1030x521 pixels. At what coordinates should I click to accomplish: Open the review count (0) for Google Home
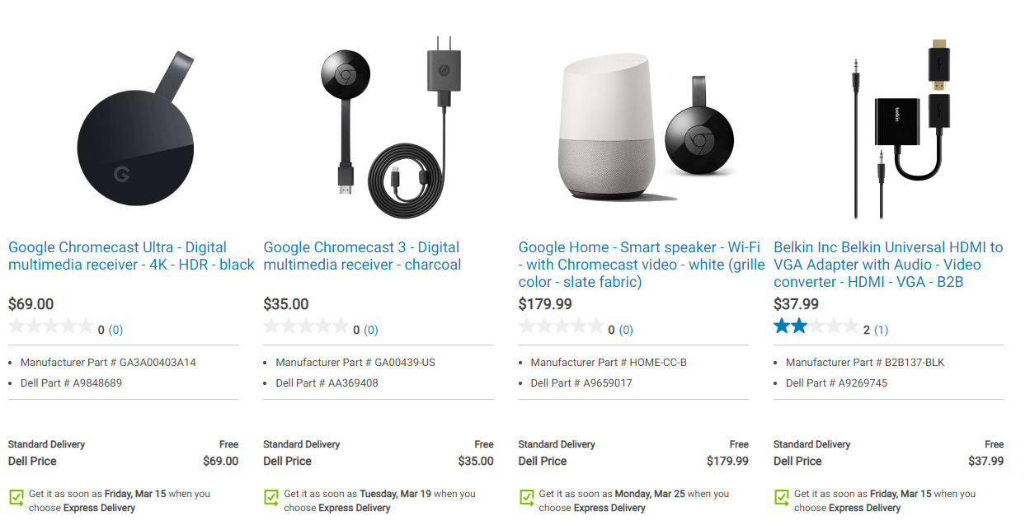pyautogui.click(x=626, y=330)
